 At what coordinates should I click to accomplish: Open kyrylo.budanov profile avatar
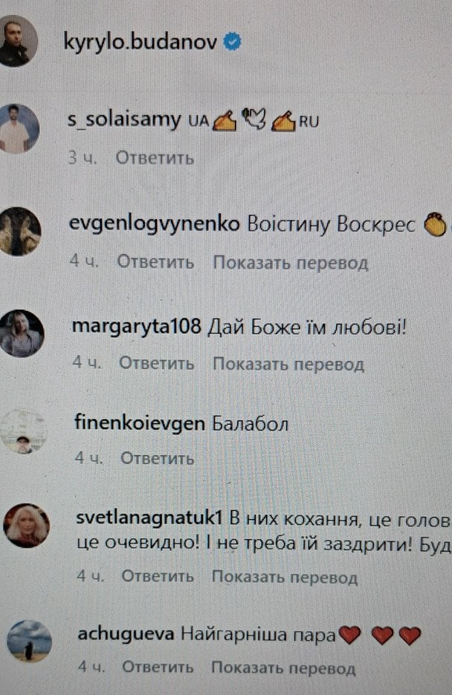[x=17, y=41]
